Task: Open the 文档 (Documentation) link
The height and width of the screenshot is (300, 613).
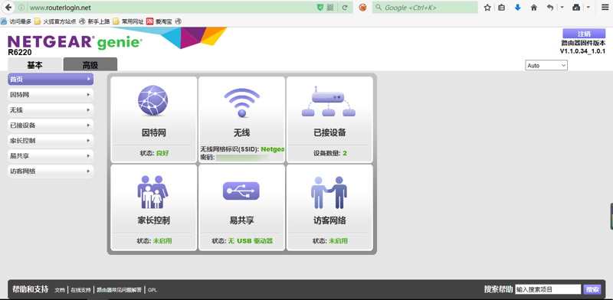Action: coord(60,290)
